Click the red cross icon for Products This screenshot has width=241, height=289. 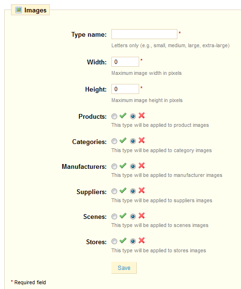(x=142, y=115)
